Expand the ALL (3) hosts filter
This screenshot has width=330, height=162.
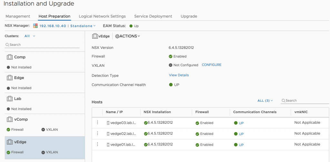[x=265, y=100]
